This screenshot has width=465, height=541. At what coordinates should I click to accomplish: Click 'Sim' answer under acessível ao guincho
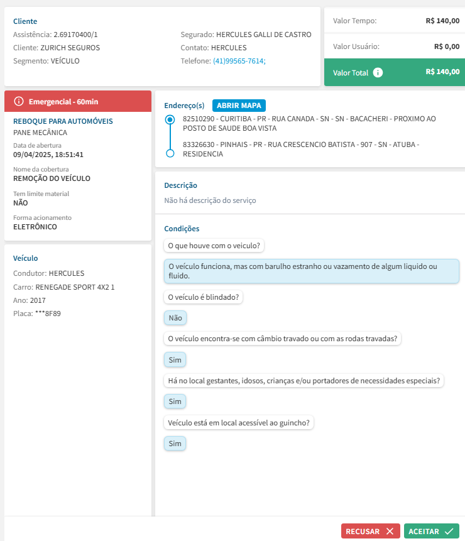click(175, 444)
